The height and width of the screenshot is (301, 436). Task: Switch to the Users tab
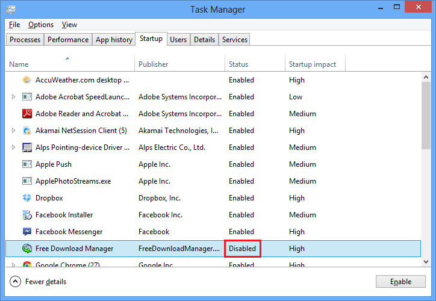(x=178, y=40)
